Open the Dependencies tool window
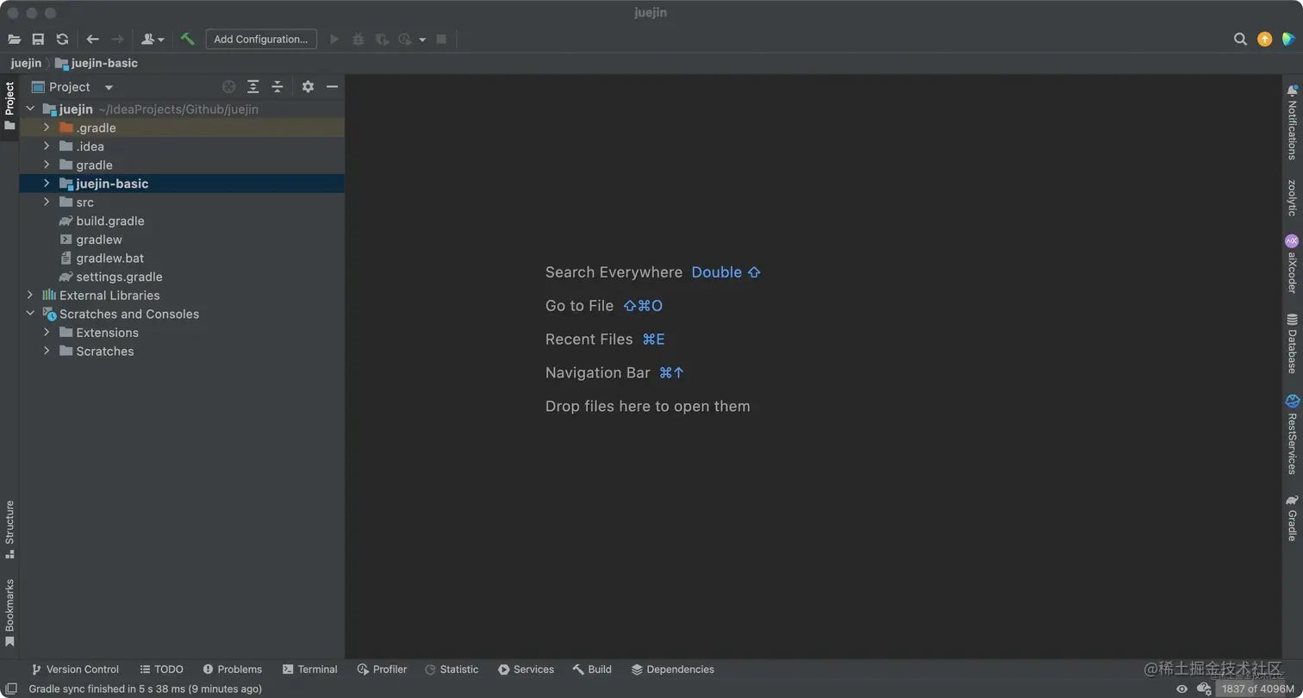Viewport: 1303px width, 698px height. point(673,670)
